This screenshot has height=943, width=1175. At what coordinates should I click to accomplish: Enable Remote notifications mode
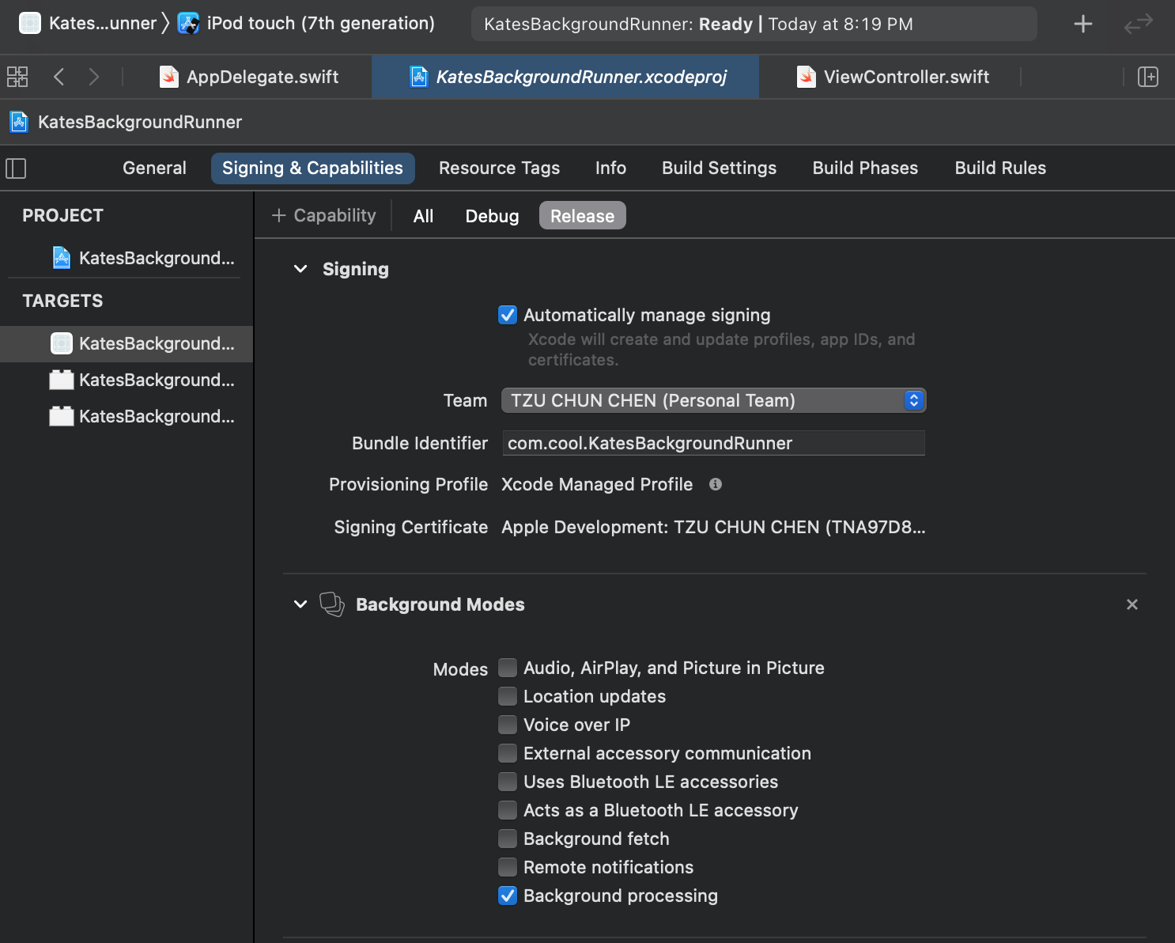coord(508,868)
